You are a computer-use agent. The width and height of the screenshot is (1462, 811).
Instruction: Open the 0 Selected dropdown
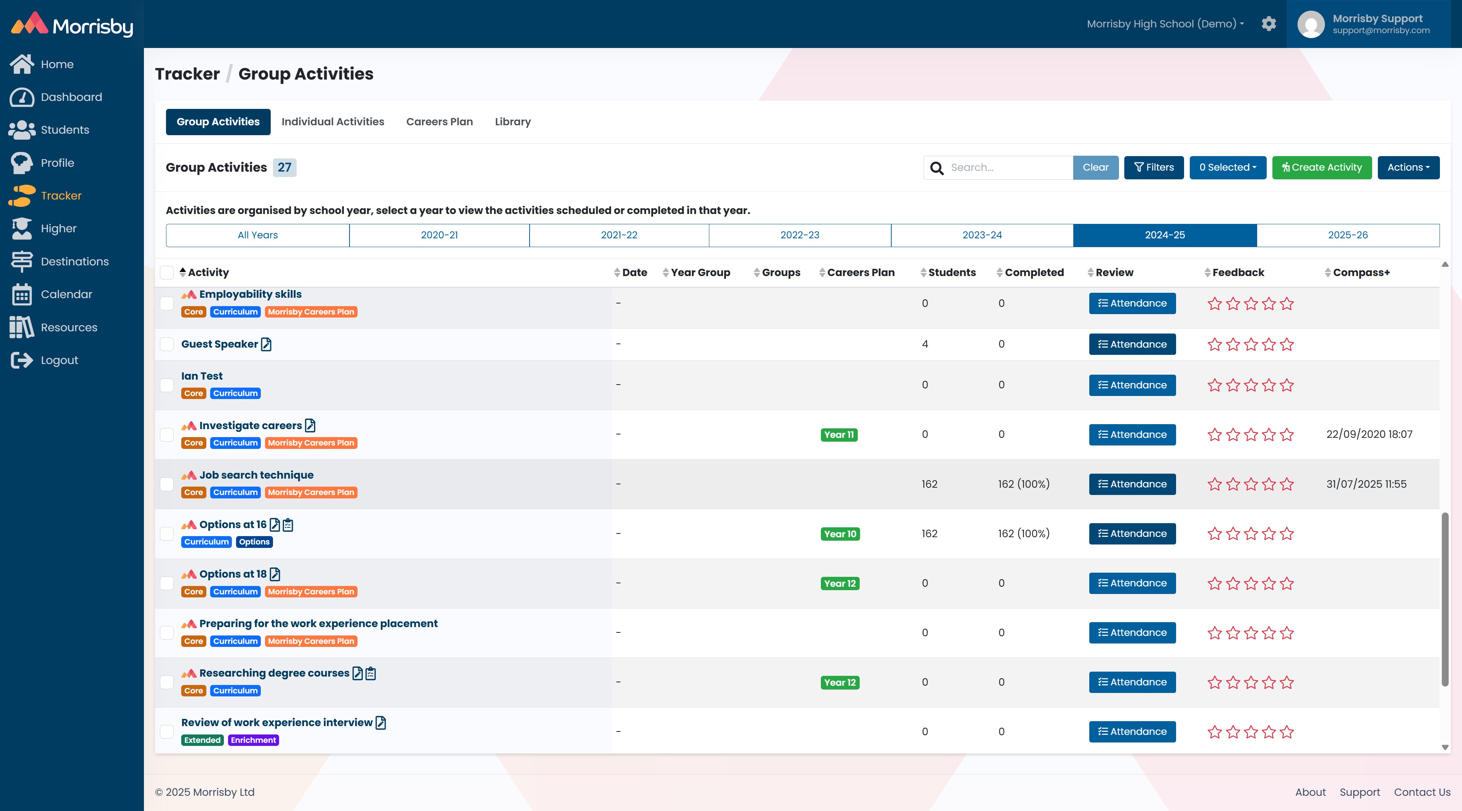tap(1227, 168)
